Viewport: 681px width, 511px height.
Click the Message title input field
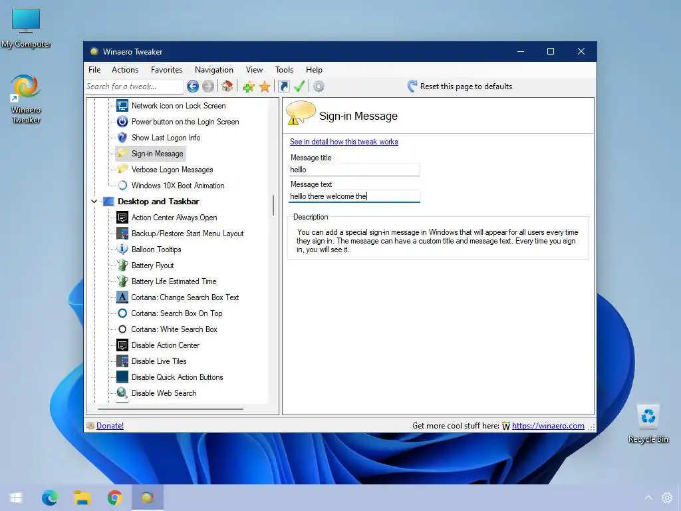pos(354,170)
